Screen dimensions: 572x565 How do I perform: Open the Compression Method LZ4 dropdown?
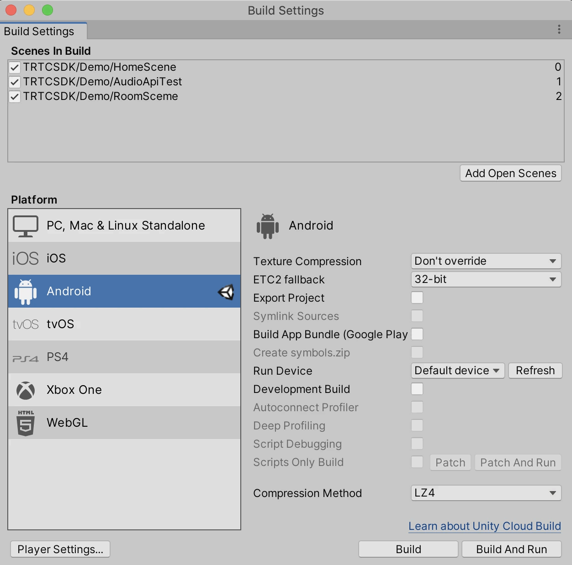click(486, 493)
